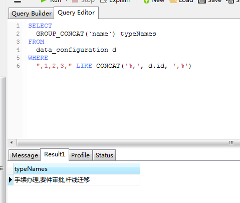Click the current row indicator arrow
Viewport: 240px width, 203px height.
[x=11, y=180]
